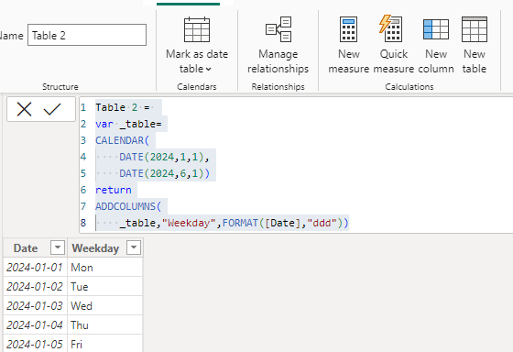The height and width of the screenshot is (352, 513).
Task: Select the Thu weekday cell
Action: click(105, 325)
